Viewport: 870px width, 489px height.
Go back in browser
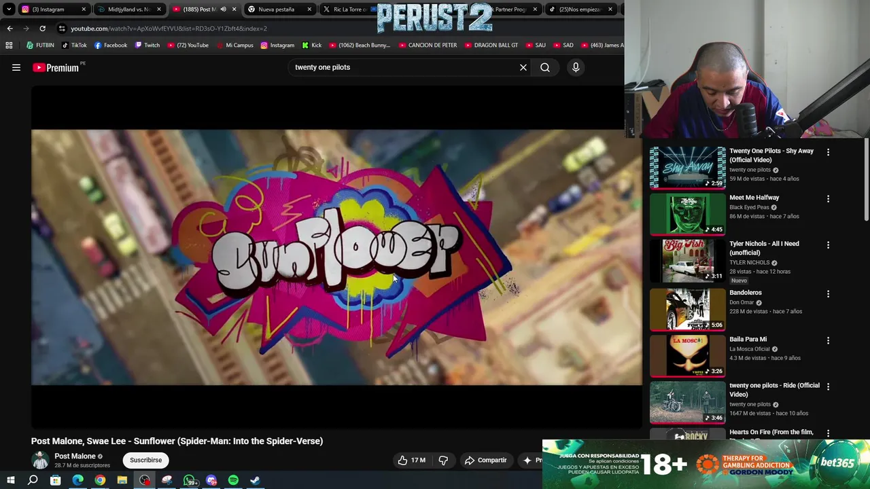[10, 29]
